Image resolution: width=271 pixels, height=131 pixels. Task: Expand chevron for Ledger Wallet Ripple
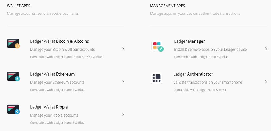click(x=123, y=114)
